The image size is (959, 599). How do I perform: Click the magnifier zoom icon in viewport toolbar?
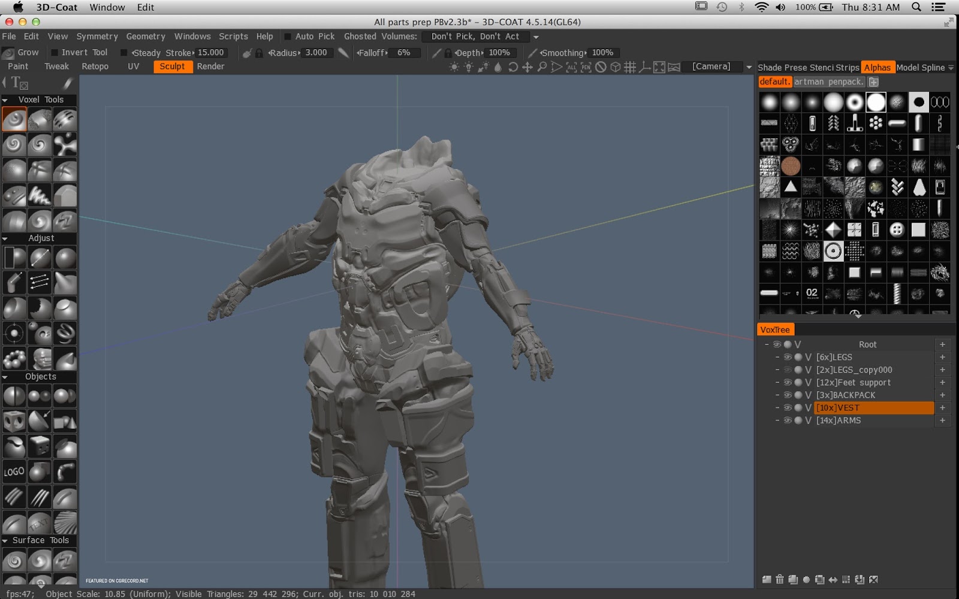[x=542, y=67]
